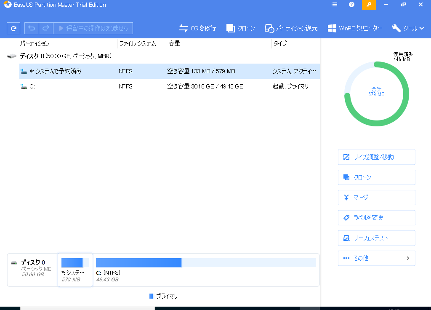Sort by 容量 column header
This screenshot has height=310, width=431.
tap(174, 43)
